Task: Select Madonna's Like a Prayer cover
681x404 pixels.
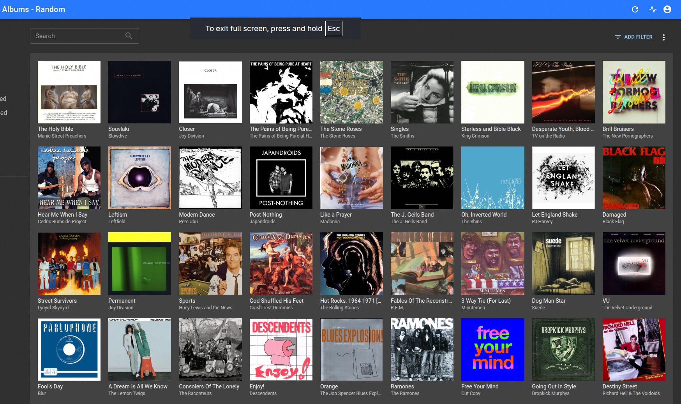Action: click(351, 178)
